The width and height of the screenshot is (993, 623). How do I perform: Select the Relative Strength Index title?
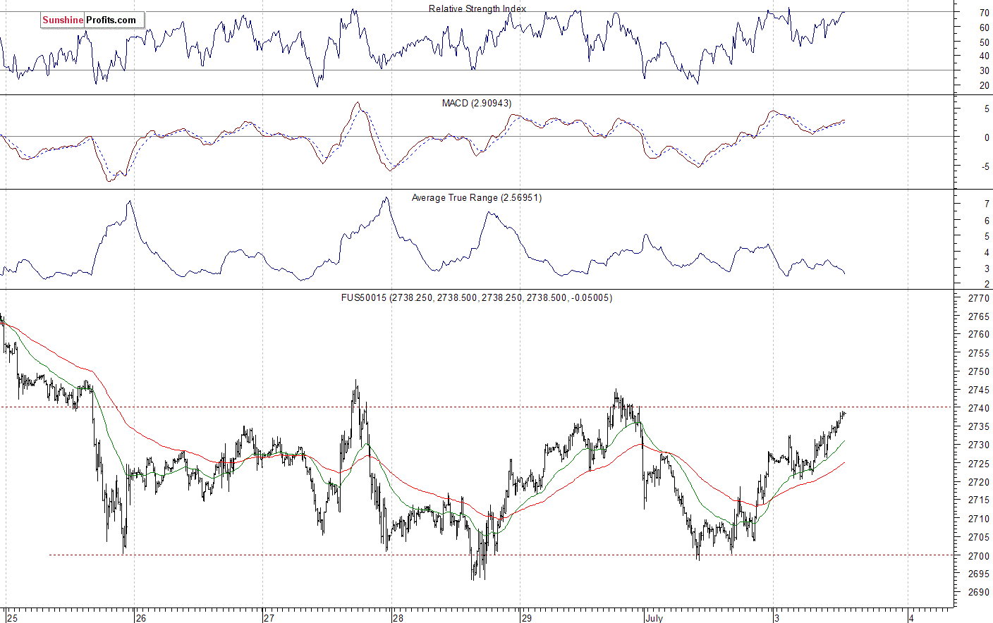[x=477, y=8]
